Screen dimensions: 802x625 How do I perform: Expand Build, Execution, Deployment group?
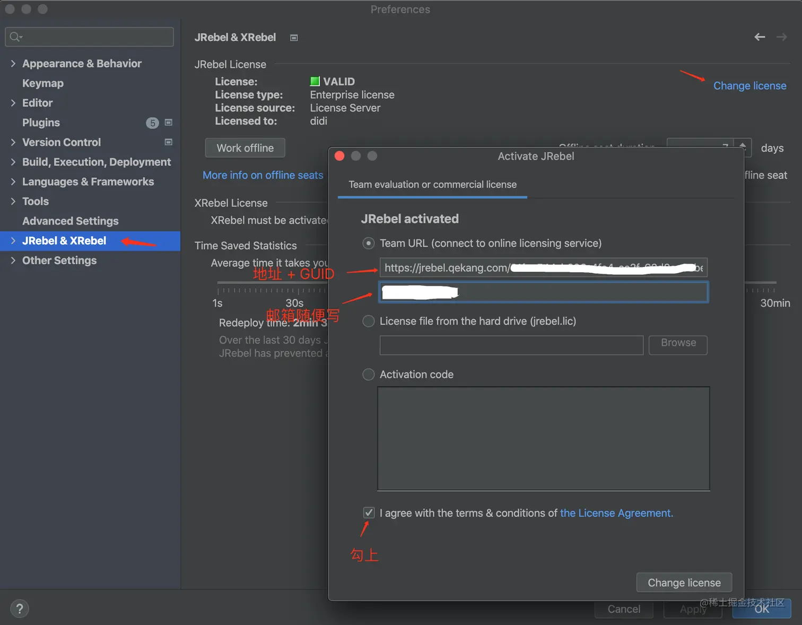(13, 162)
